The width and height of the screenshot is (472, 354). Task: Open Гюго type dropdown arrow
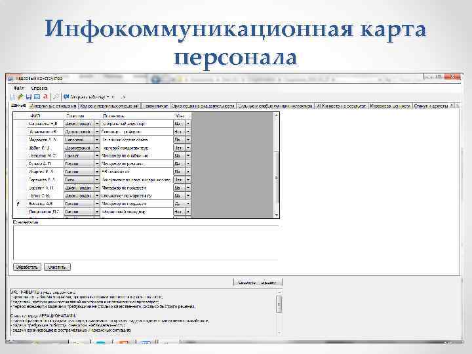(x=97, y=180)
